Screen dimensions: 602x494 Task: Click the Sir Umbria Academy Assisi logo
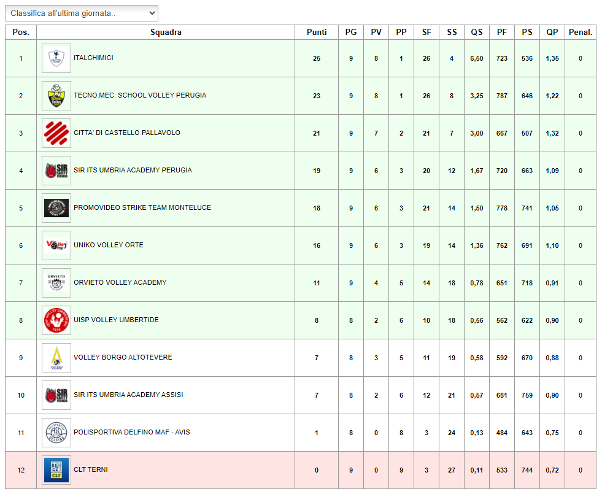pos(56,395)
